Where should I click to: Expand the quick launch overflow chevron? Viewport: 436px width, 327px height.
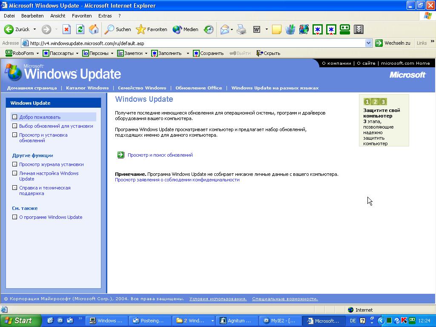[x=80, y=318]
